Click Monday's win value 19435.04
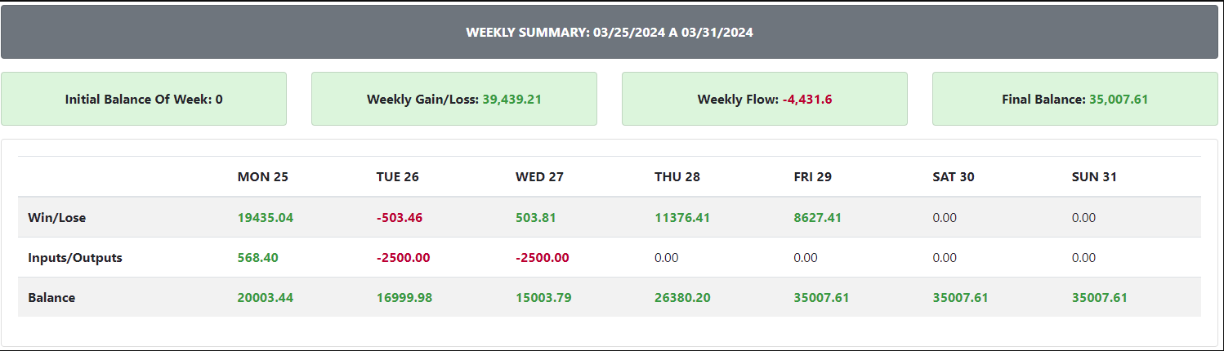 (x=266, y=218)
